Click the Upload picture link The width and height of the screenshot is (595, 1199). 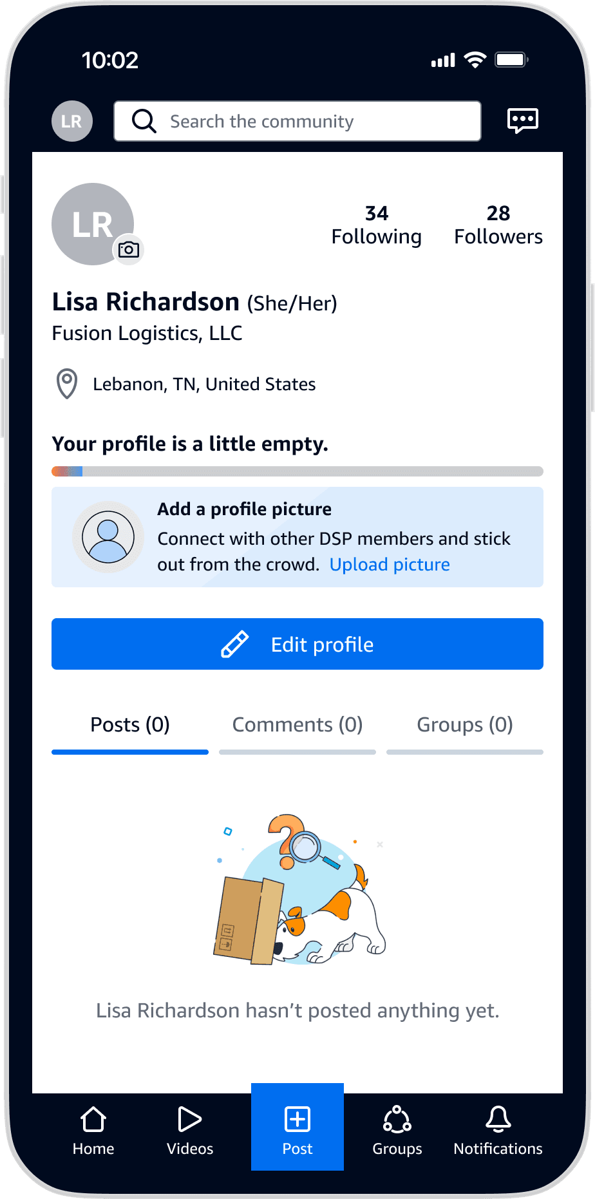(x=390, y=565)
